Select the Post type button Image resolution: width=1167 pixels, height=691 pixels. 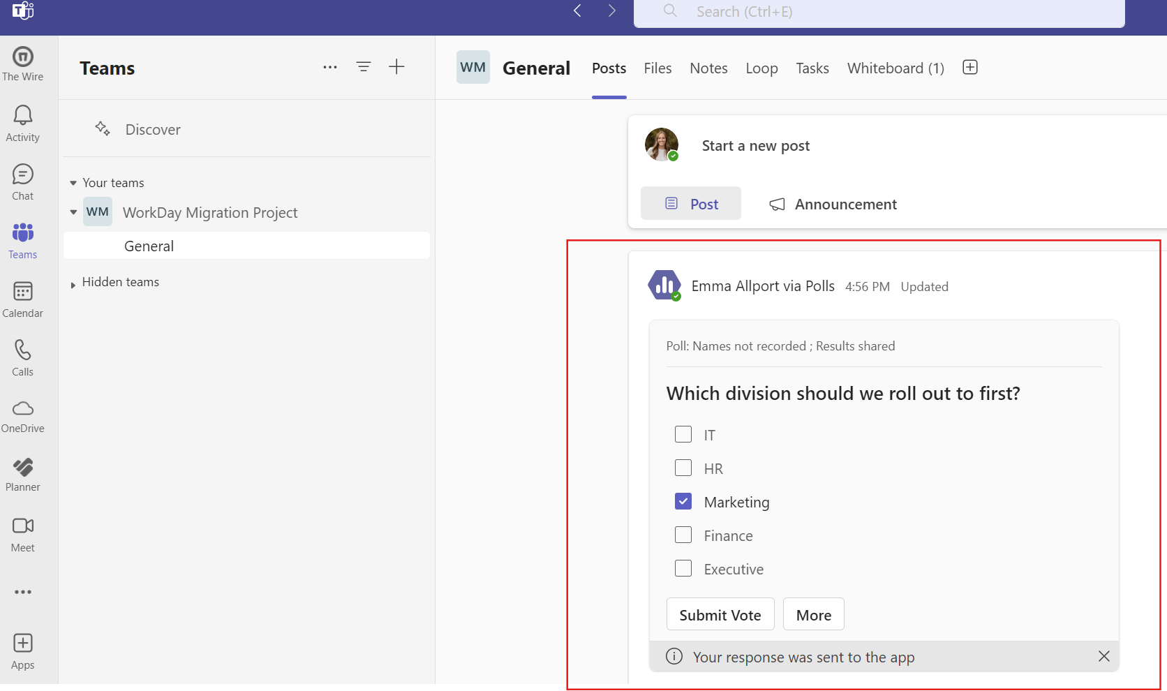[x=691, y=203]
